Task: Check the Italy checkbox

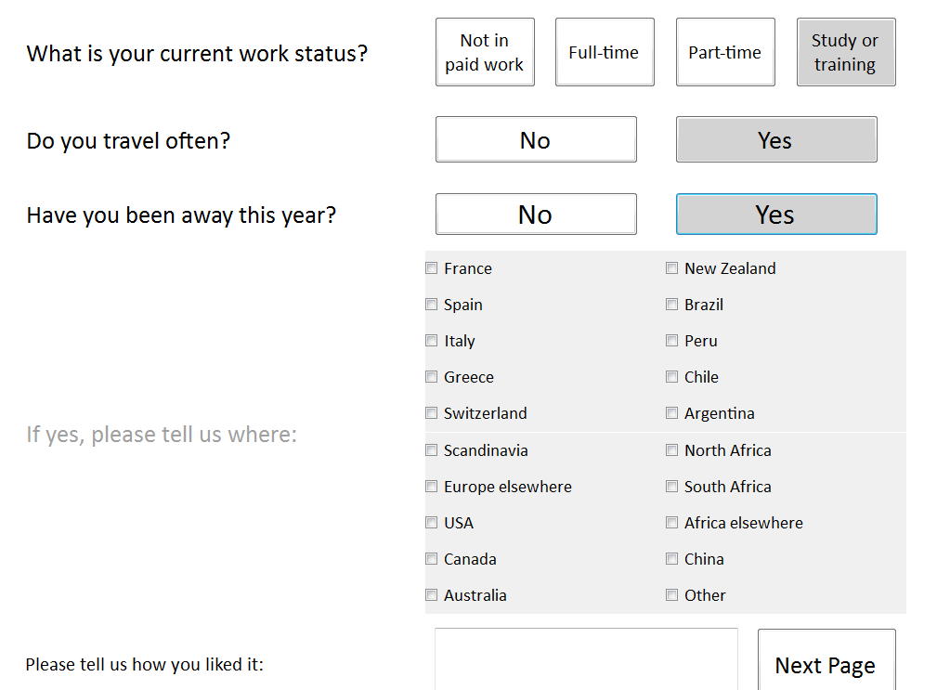Action: click(432, 341)
